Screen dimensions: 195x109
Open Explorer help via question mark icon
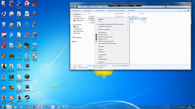coord(188,11)
